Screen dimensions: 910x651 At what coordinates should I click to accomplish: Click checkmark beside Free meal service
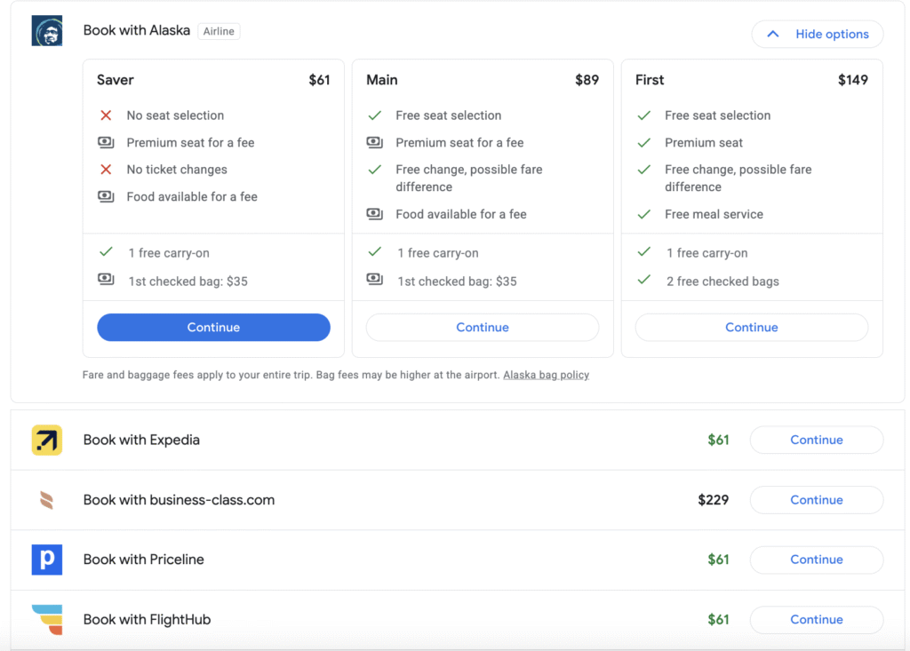[644, 214]
